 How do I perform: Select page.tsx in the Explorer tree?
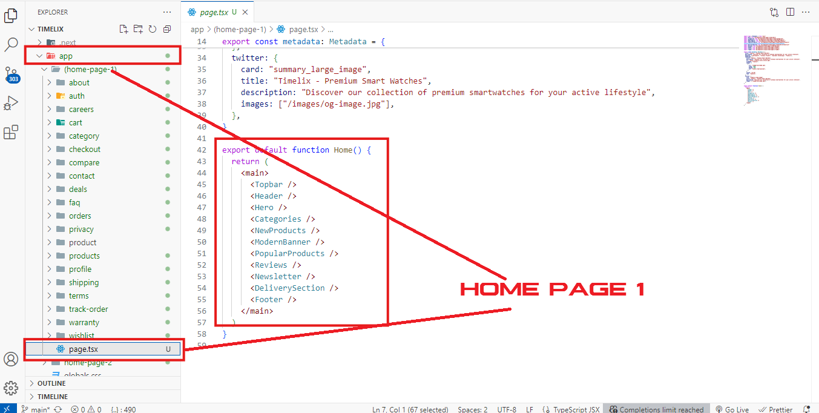(x=103, y=349)
